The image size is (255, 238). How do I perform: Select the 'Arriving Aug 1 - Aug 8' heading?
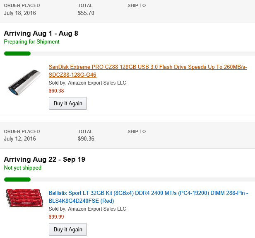pos(41,33)
